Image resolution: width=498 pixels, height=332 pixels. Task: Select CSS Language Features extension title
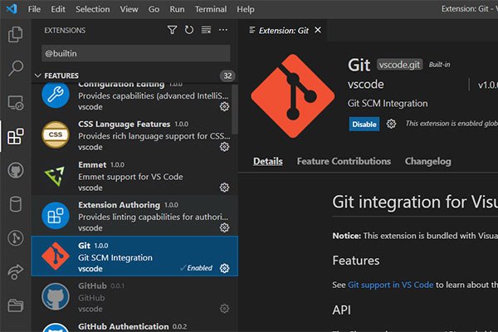pos(124,124)
